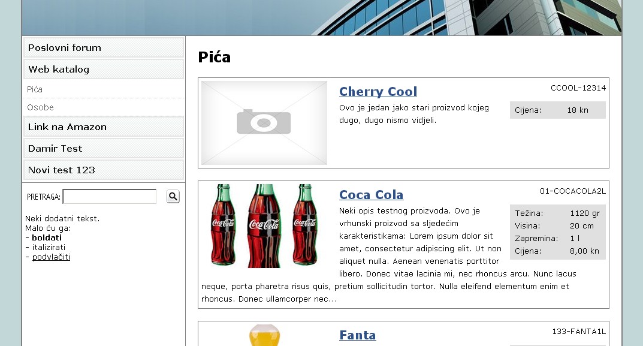Open Link na Amazon
Image resolution: width=643 pixels, height=346 pixels.
click(67, 127)
